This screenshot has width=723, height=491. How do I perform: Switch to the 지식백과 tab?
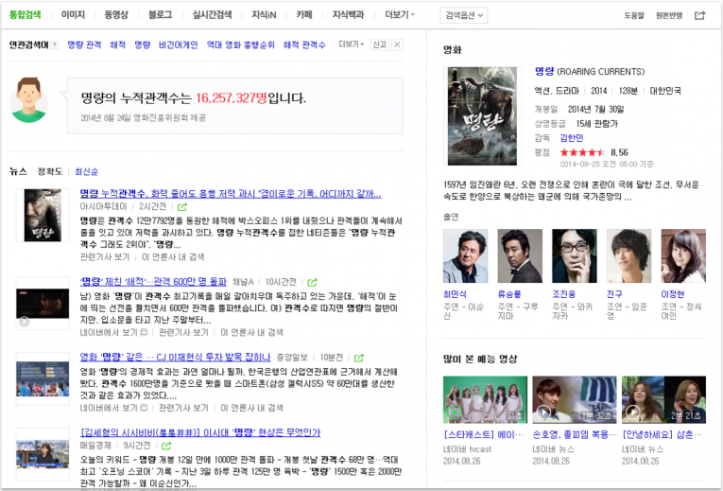click(348, 15)
